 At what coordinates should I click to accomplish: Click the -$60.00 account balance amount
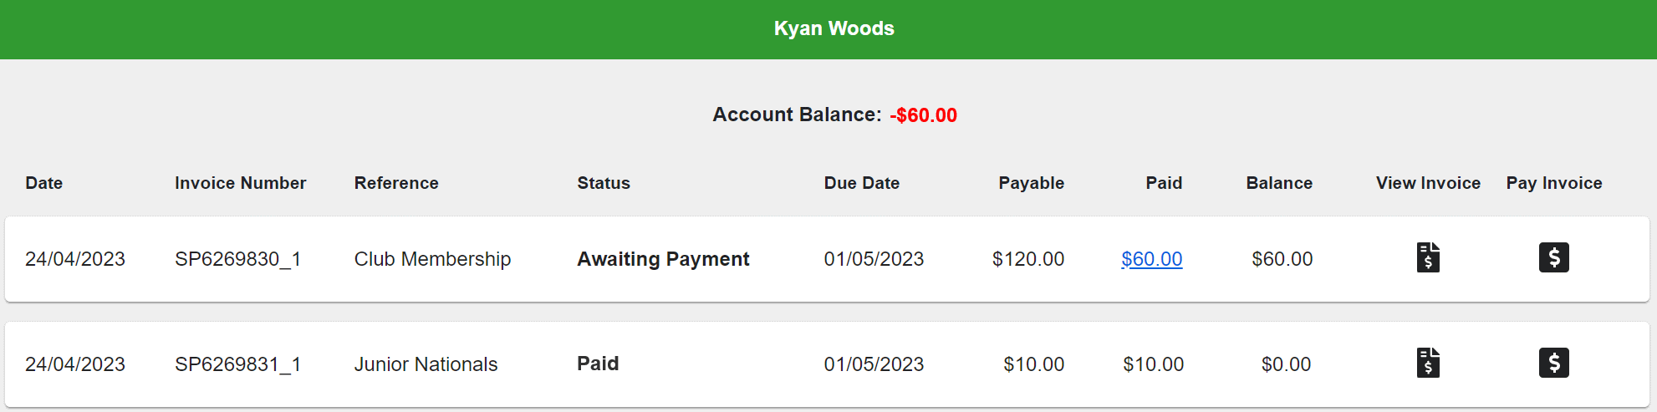923,115
